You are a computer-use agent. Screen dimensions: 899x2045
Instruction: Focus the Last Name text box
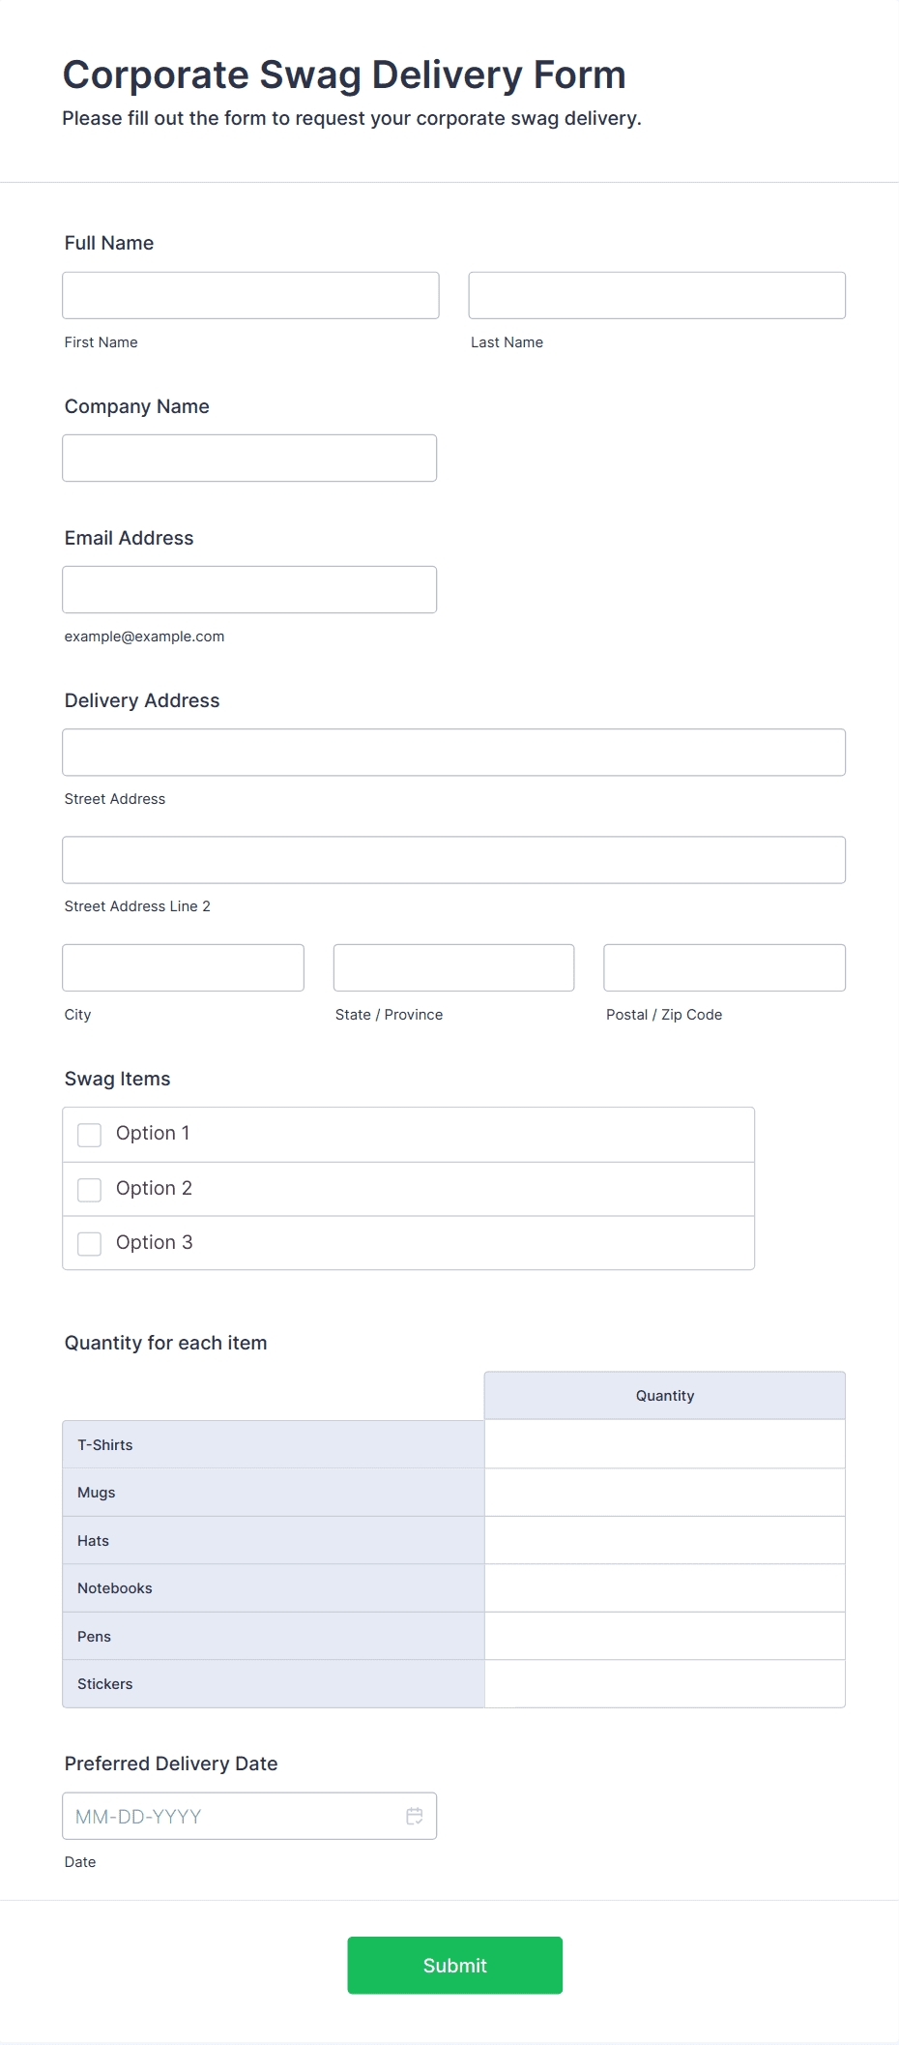[656, 295]
